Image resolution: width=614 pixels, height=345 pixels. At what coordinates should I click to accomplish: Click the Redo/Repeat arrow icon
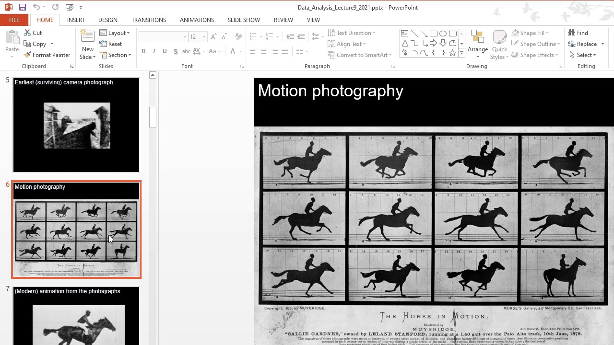(x=56, y=7)
